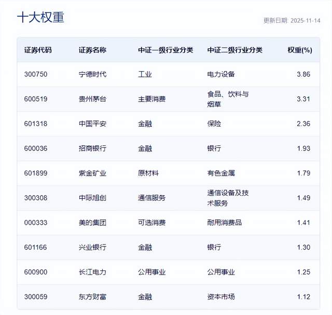Screen dimensions: 332x315
Task: Click 通信服务 industry cell
Action: (152, 198)
